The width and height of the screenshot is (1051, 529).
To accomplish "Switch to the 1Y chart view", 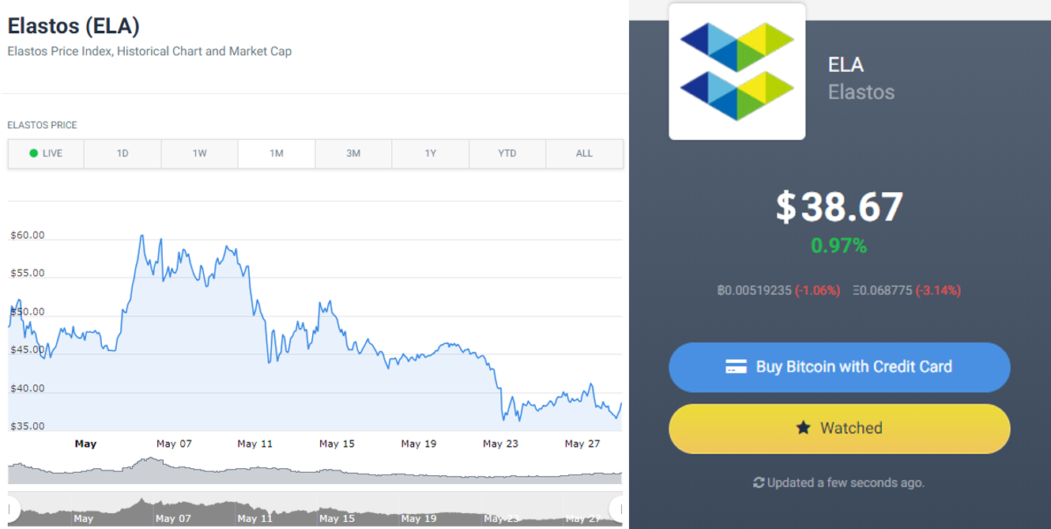I will (430, 153).
